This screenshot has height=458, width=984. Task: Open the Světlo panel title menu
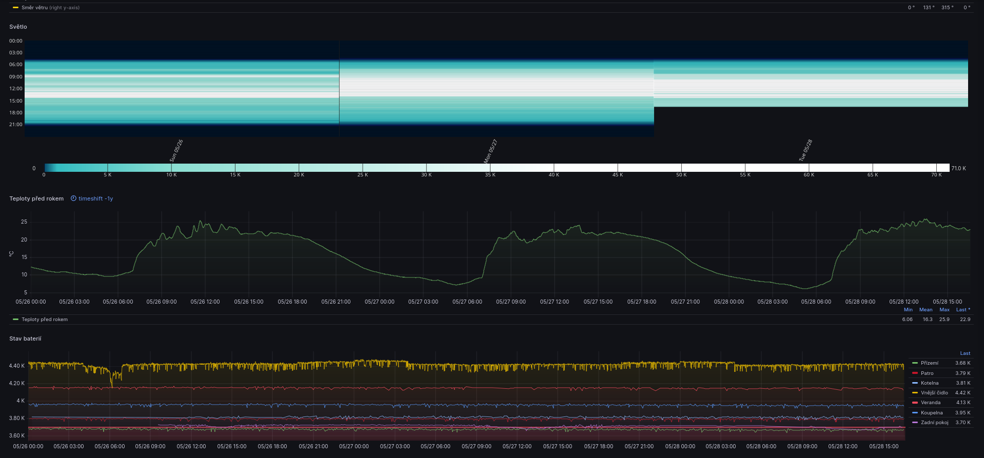18,27
